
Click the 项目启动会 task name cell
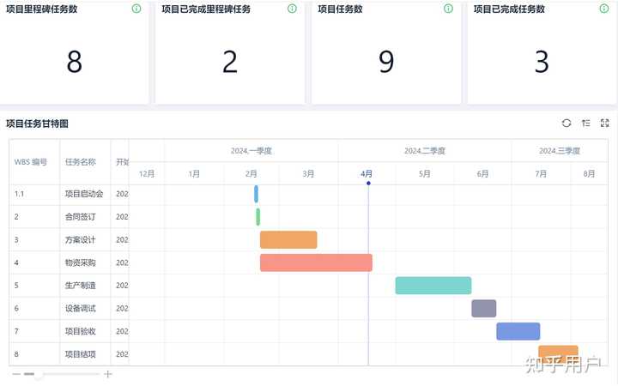[84, 195]
